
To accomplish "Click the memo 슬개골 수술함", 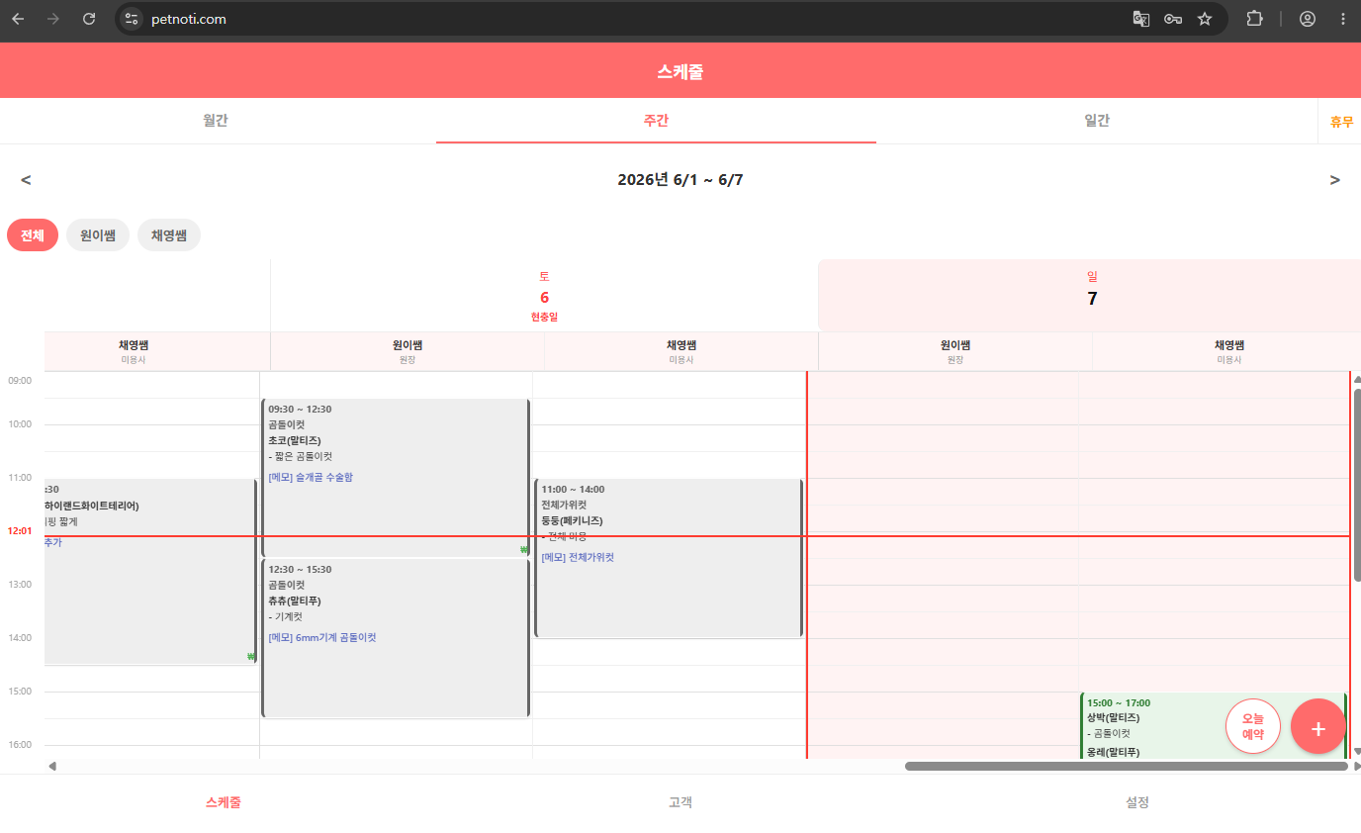I will click(x=311, y=477).
